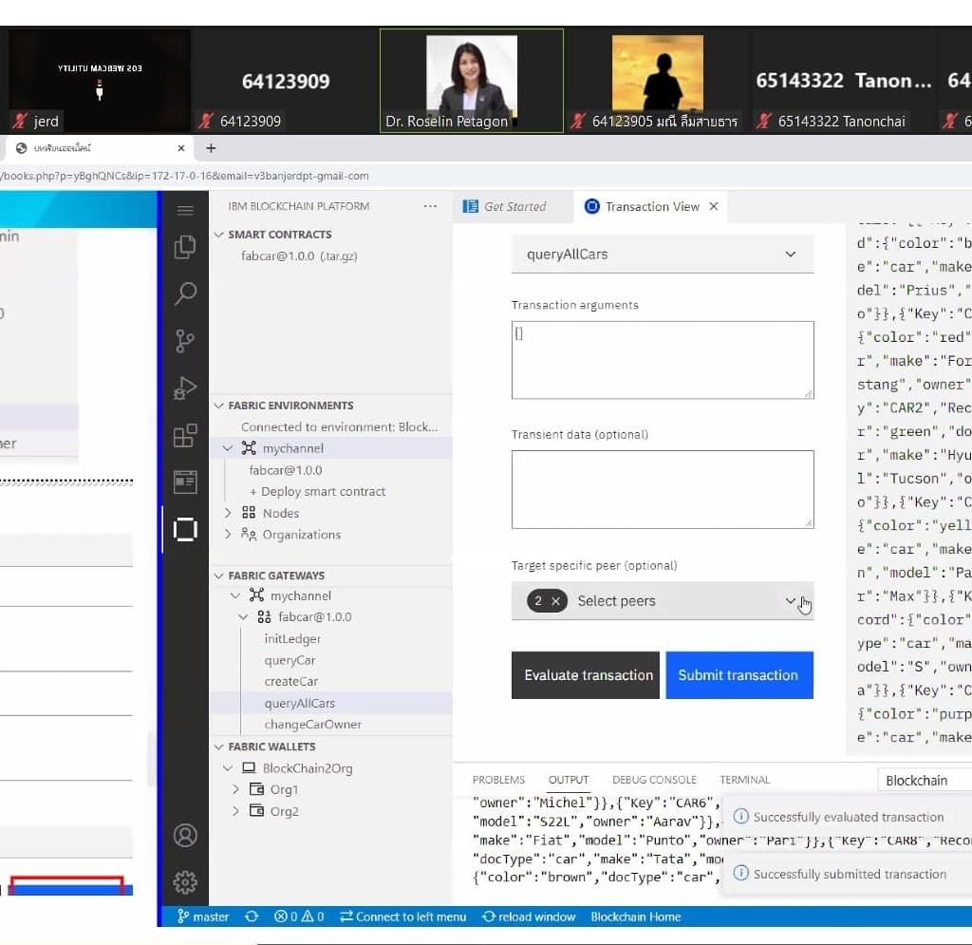
Task: Open the Run and Debug icon
Action: pyautogui.click(x=185, y=388)
